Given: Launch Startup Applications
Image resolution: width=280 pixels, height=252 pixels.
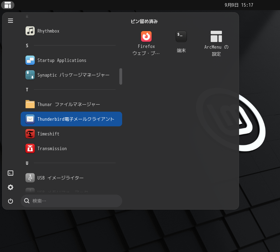Looking at the screenshot, I should click(x=61, y=60).
